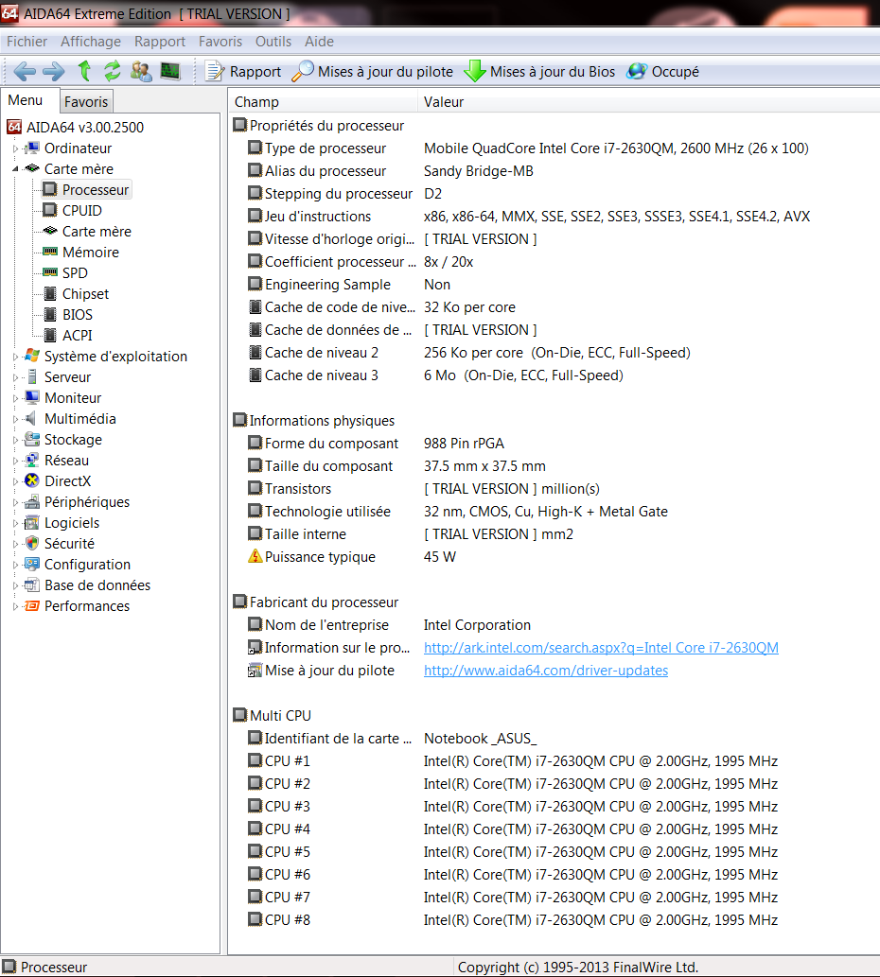Open the Outils menu
880x977 pixels.
273,42
